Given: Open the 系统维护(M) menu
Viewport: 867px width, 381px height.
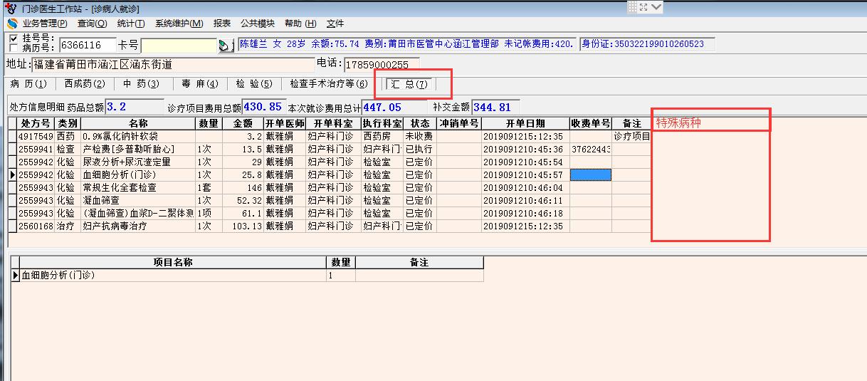Looking at the screenshot, I should [179, 24].
